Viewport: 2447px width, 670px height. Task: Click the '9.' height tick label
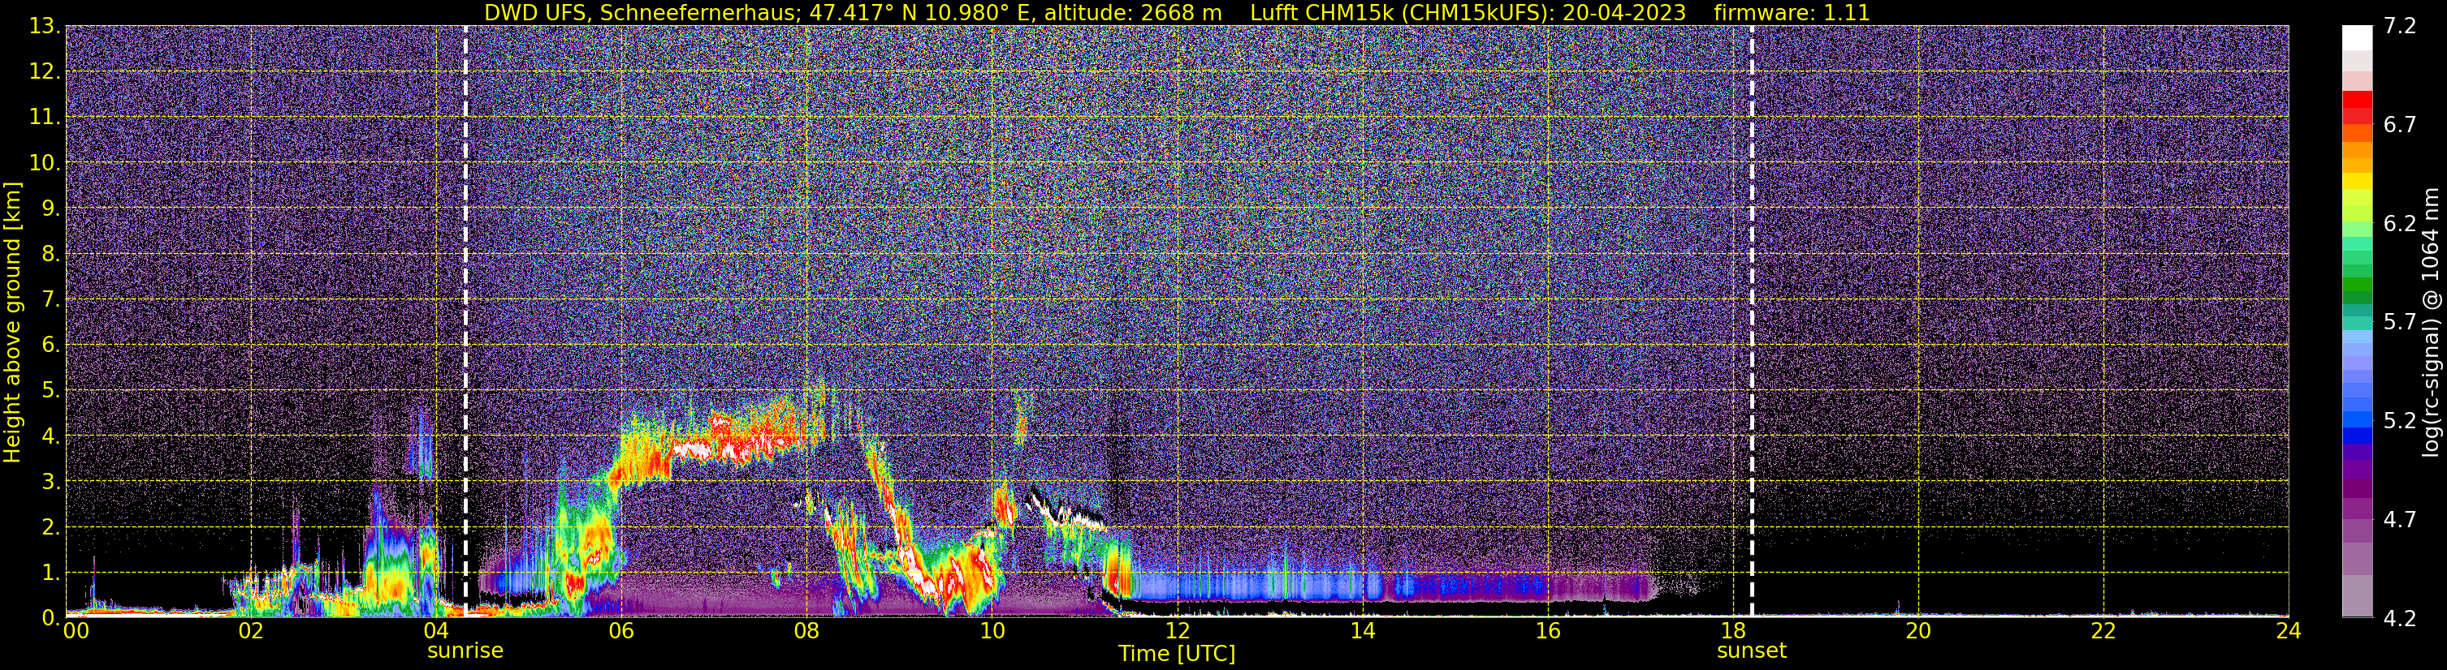(x=50, y=208)
